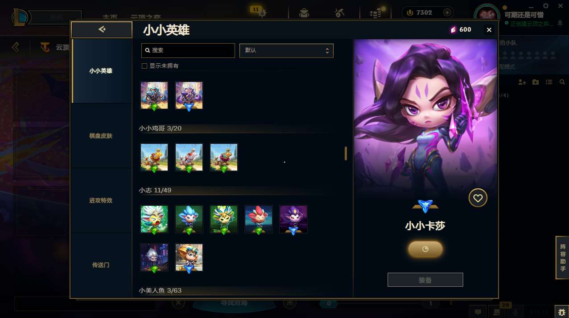Click the back arrow in dialog header
This screenshot has width=569, height=318.
(x=102, y=29)
